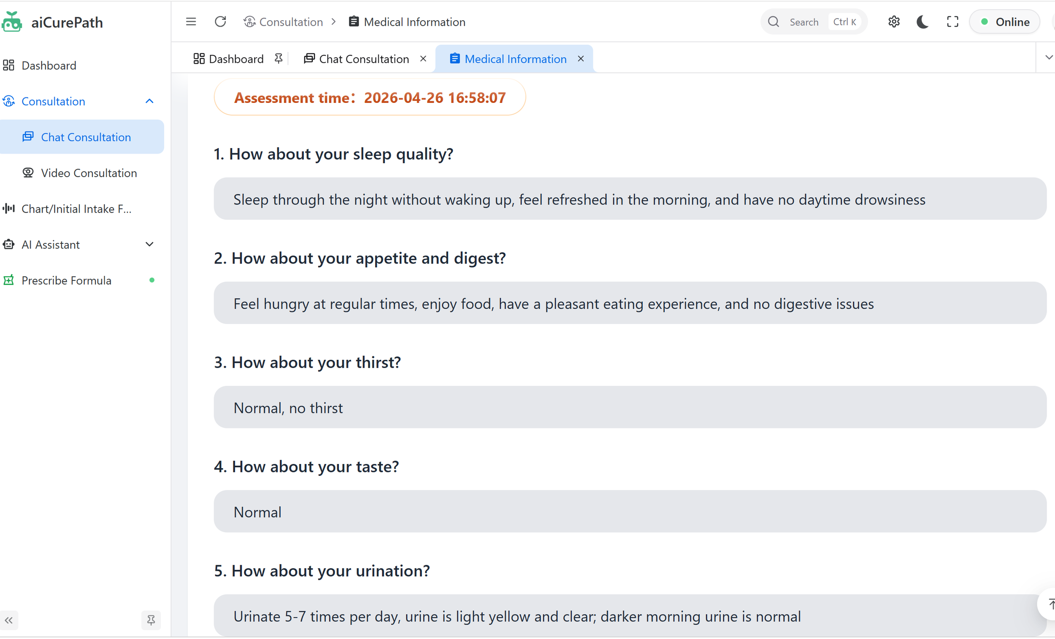1055x639 pixels.
Task: Switch to the Chat Consultation tab
Action: [x=364, y=59]
